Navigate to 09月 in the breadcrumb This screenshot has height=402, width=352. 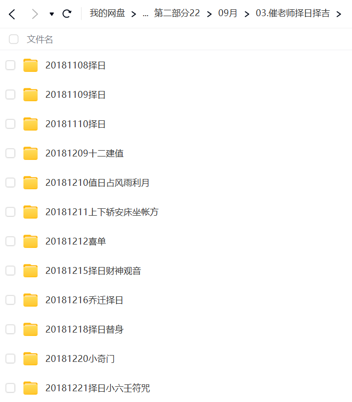point(228,13)
